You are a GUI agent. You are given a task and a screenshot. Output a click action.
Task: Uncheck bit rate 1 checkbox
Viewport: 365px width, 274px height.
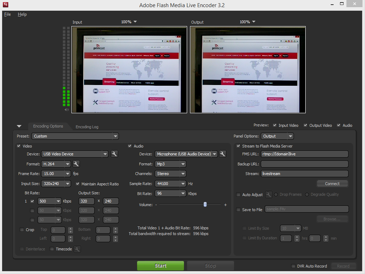coord(32,201)
